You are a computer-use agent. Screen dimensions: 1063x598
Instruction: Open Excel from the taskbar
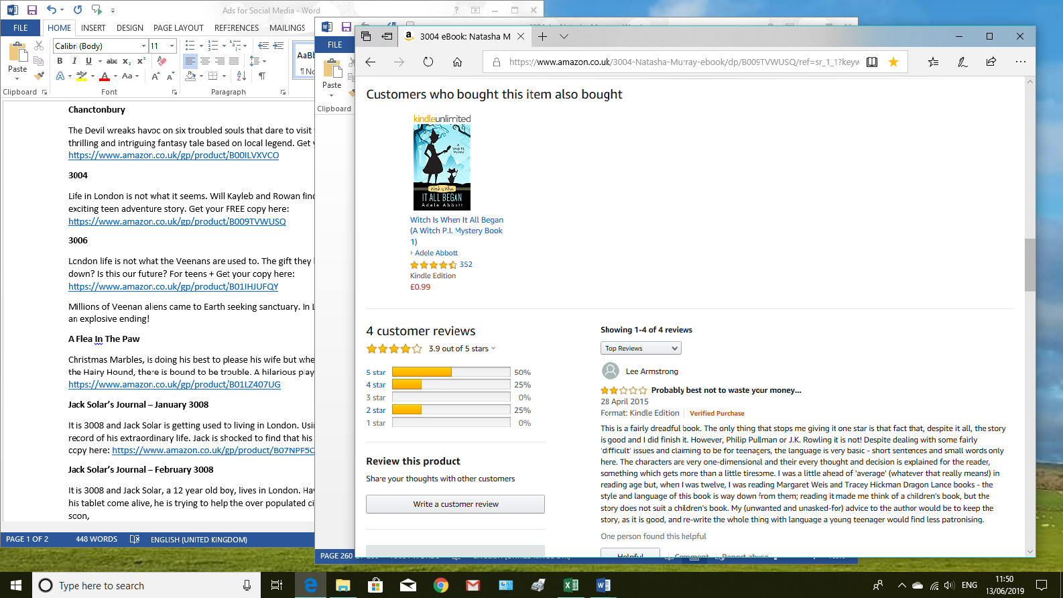coord(570,585)
